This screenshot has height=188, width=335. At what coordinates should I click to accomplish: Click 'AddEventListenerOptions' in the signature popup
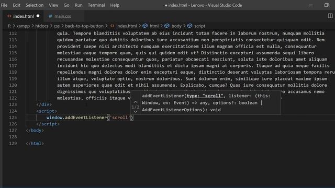tap(172, 110)
